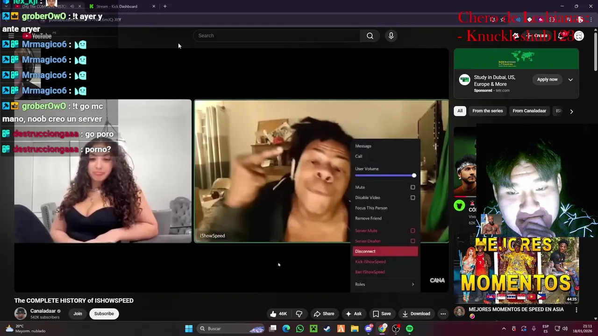The height and width of the screenshot is (336, 598).
Task: Click Apply now on the ad
Action: point(547,80)
